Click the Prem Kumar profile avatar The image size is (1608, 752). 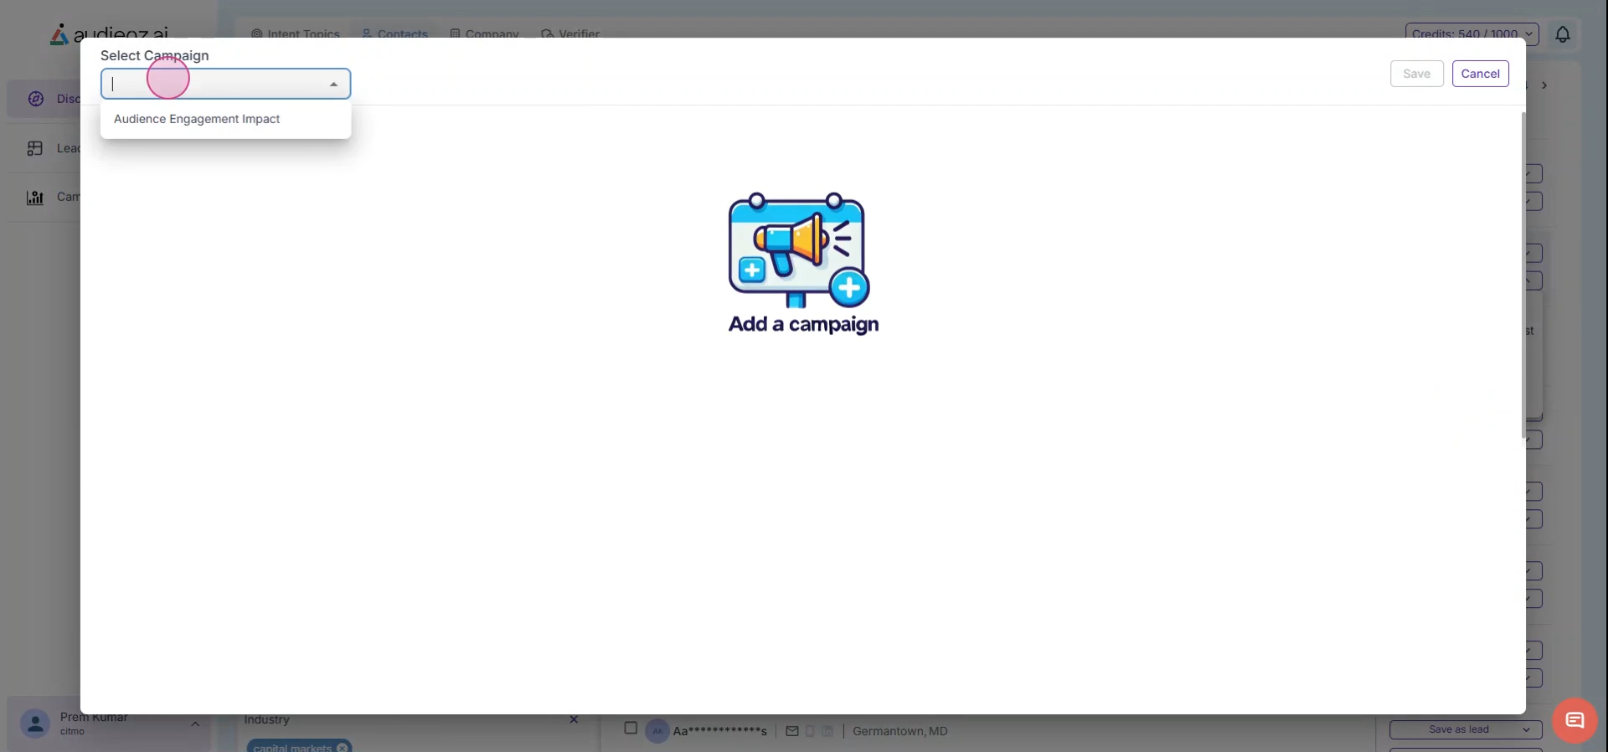35,724
